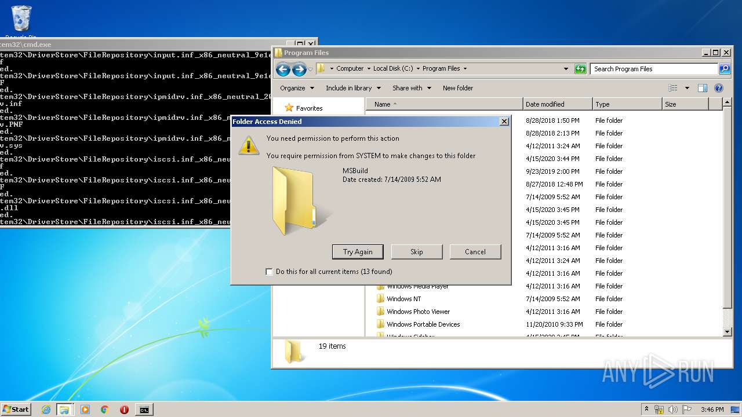Click the 11/20/2010 9:33 PM date cell
742x417 pixels.
point(554,324)
